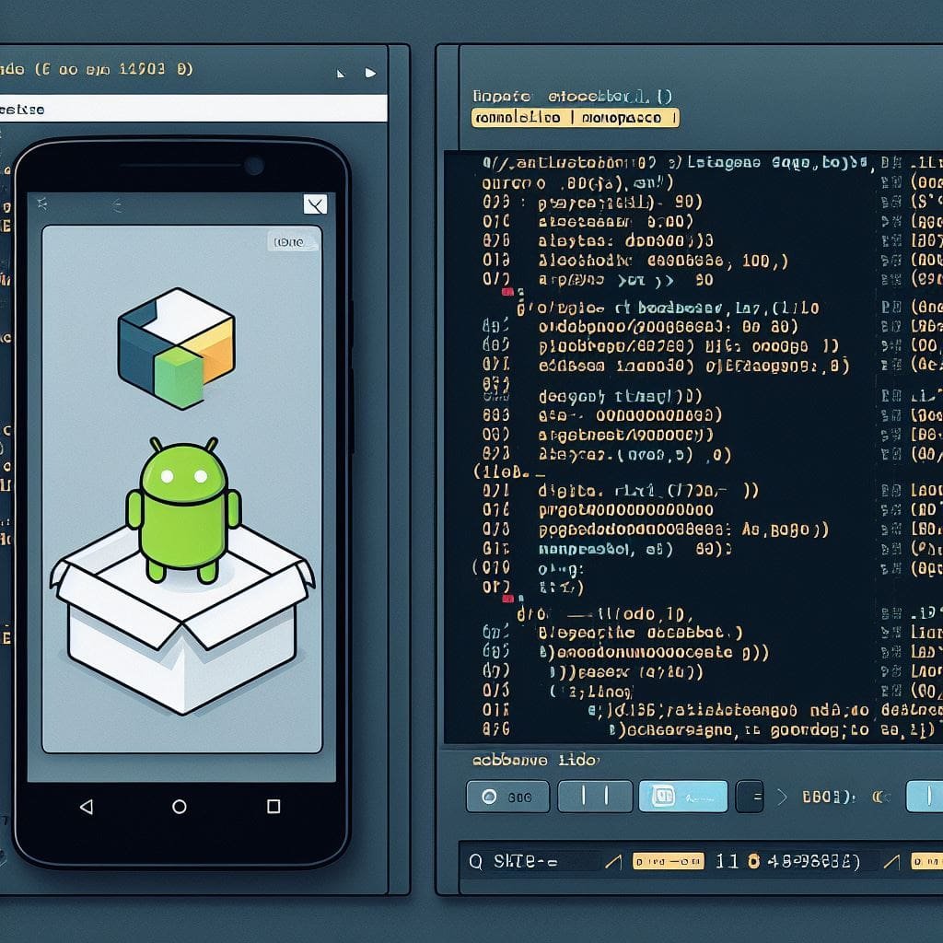Select the 'monopacce' tab in the orange strip
The height and width of the screenshot is (943, 943).
[x=622, y=118]
